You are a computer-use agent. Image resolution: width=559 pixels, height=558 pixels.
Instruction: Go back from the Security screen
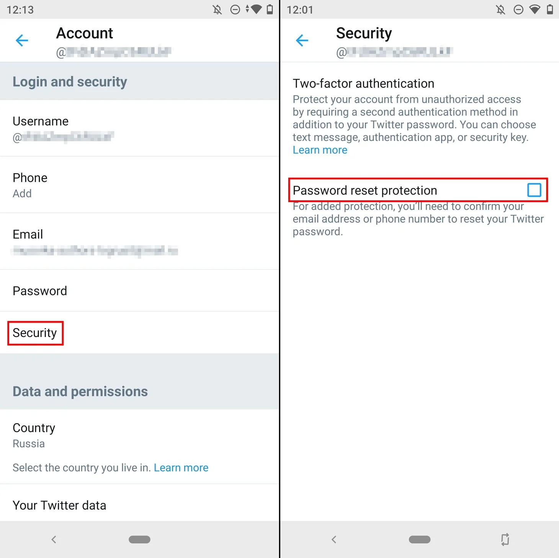pyautogui.click(x=302, y=40)
